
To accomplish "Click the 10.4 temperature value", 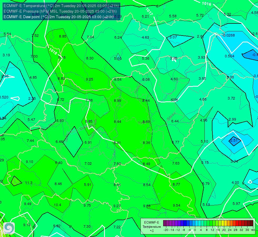I will click(57, 205).
